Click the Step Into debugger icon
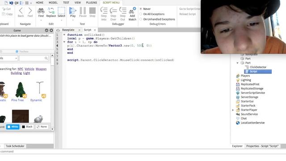 104,11
